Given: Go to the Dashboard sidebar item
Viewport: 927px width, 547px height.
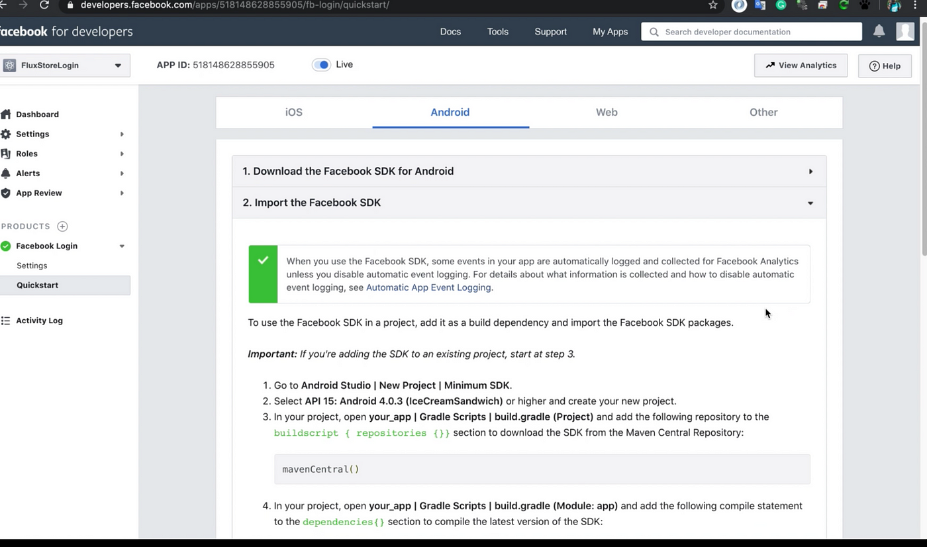Looking at the screenshot, I should coord(37,115).
